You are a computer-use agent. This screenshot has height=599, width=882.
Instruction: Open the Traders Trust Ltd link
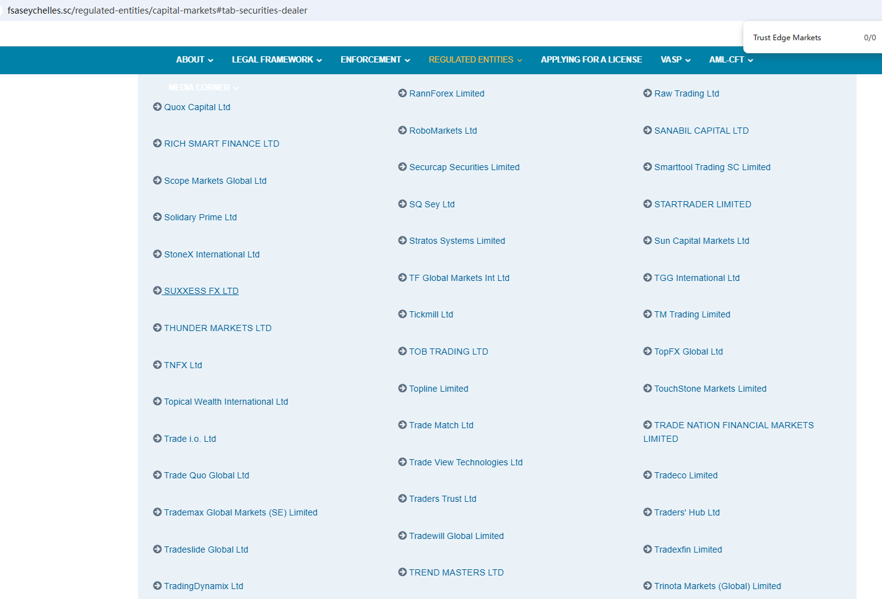443,499
